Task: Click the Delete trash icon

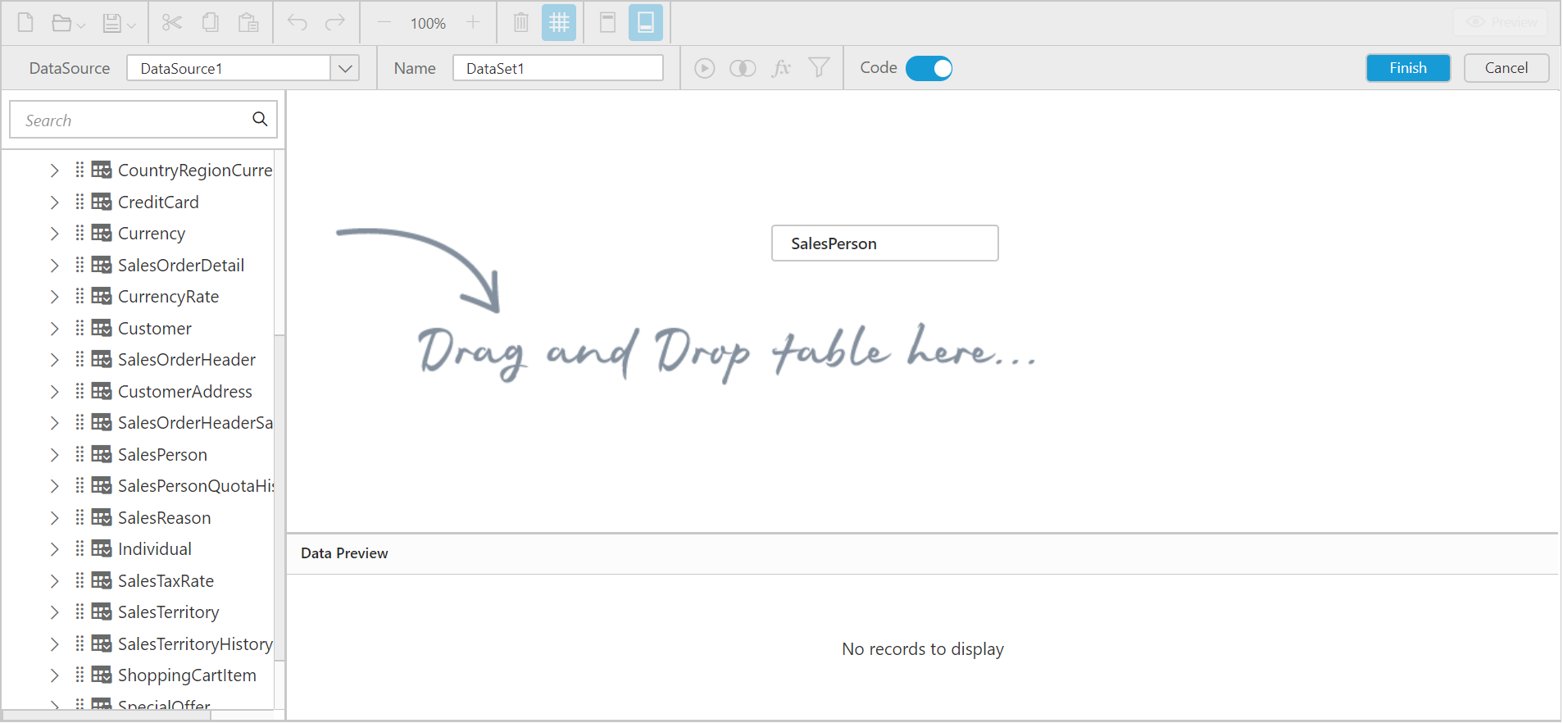Action: [521, 22]
